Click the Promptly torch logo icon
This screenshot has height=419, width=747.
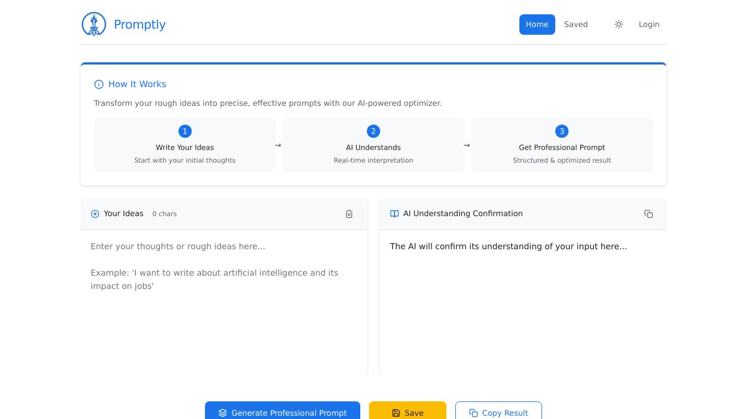click(x=94, y=24)
